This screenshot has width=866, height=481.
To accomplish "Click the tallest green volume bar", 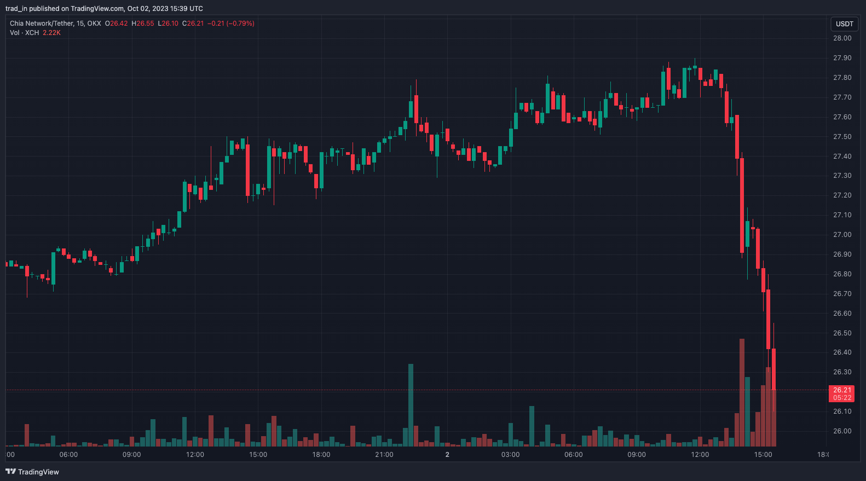I will coord(411,405).
